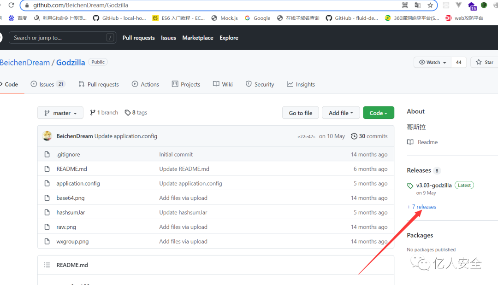Viewport: 498px width, 285px height.
Task: Switch to the Code tab
Action: point(10,84)
